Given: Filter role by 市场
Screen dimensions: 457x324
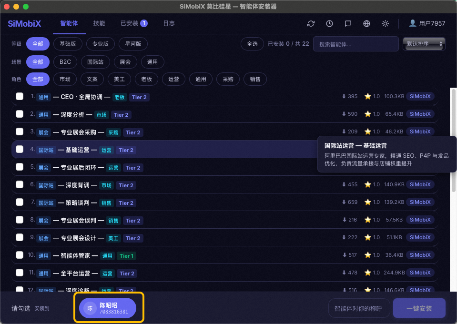Looking at the screenshot, I should tap(65, 79).
